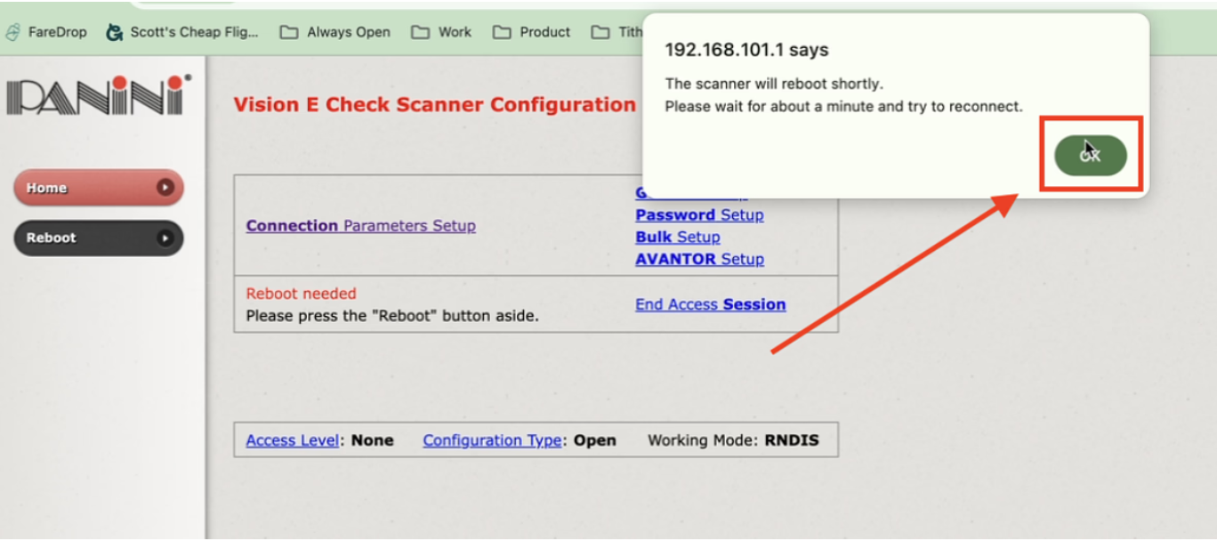
Task: Open the Password Setup page
Action: click(698, 214)
